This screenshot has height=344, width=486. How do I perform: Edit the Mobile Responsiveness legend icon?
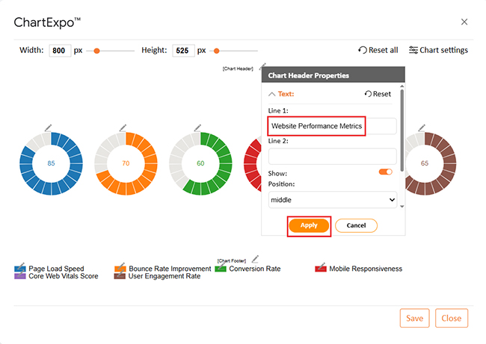(321, 268)
